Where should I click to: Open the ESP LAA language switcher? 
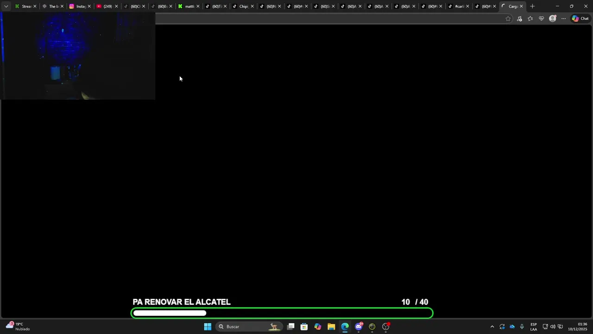click(x=534, y=327)
